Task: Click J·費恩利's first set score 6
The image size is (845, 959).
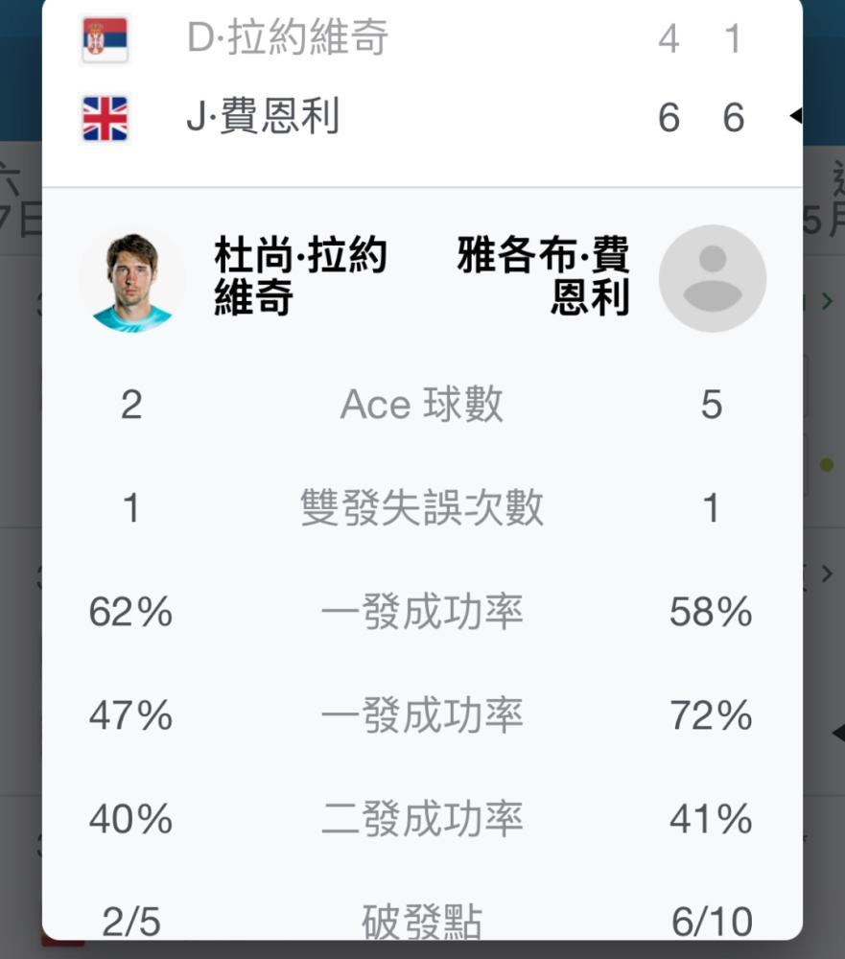Action: pos(669,117)
